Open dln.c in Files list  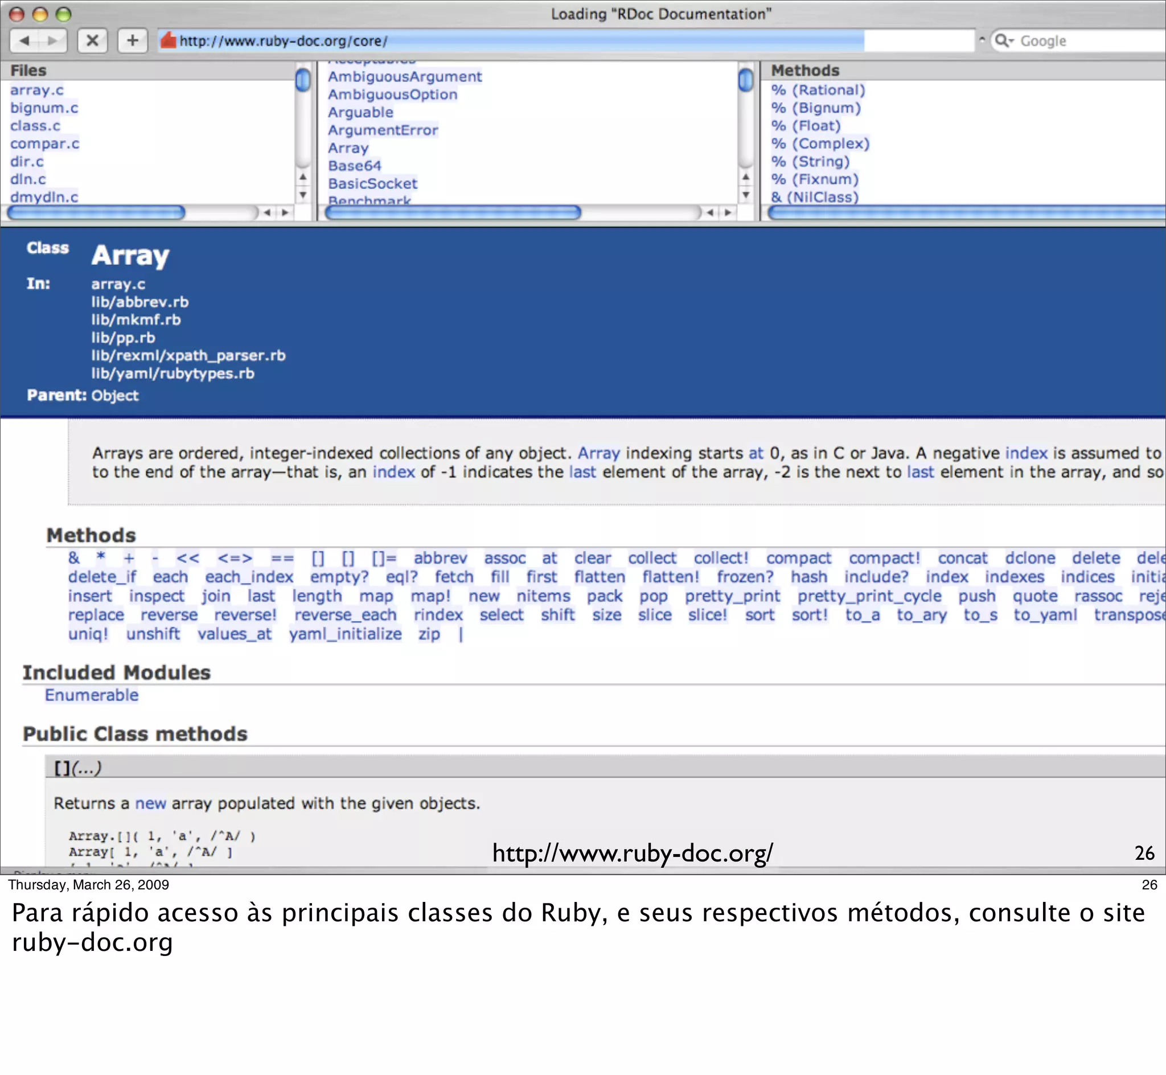click(28, 179)
